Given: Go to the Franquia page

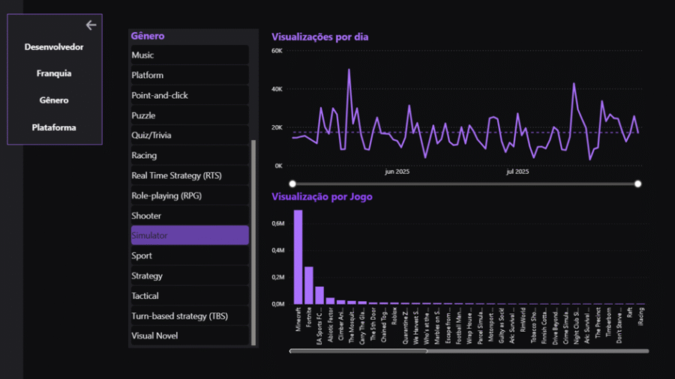Looking at the screenshot, I should click(x=54, y=73).
